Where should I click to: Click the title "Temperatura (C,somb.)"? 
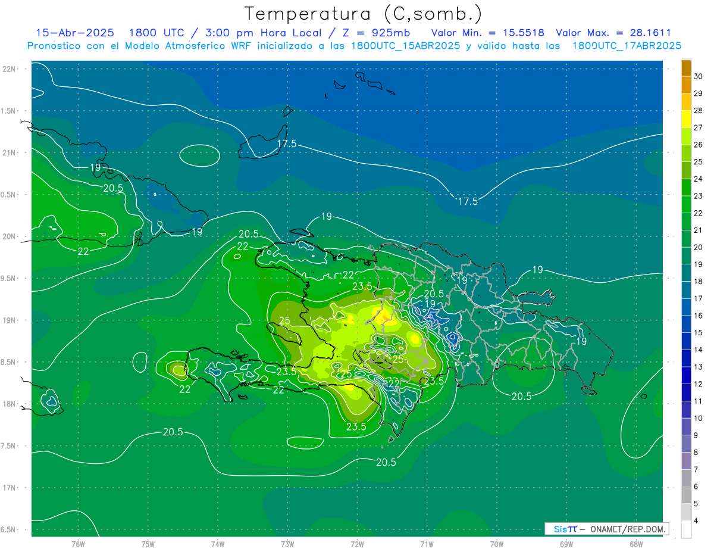tap(363, 14)
